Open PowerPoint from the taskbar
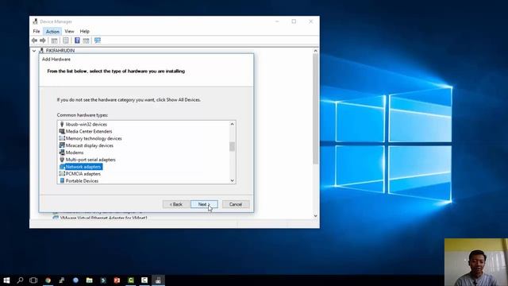This screenshot has height=286, width=508. (117, 280)
